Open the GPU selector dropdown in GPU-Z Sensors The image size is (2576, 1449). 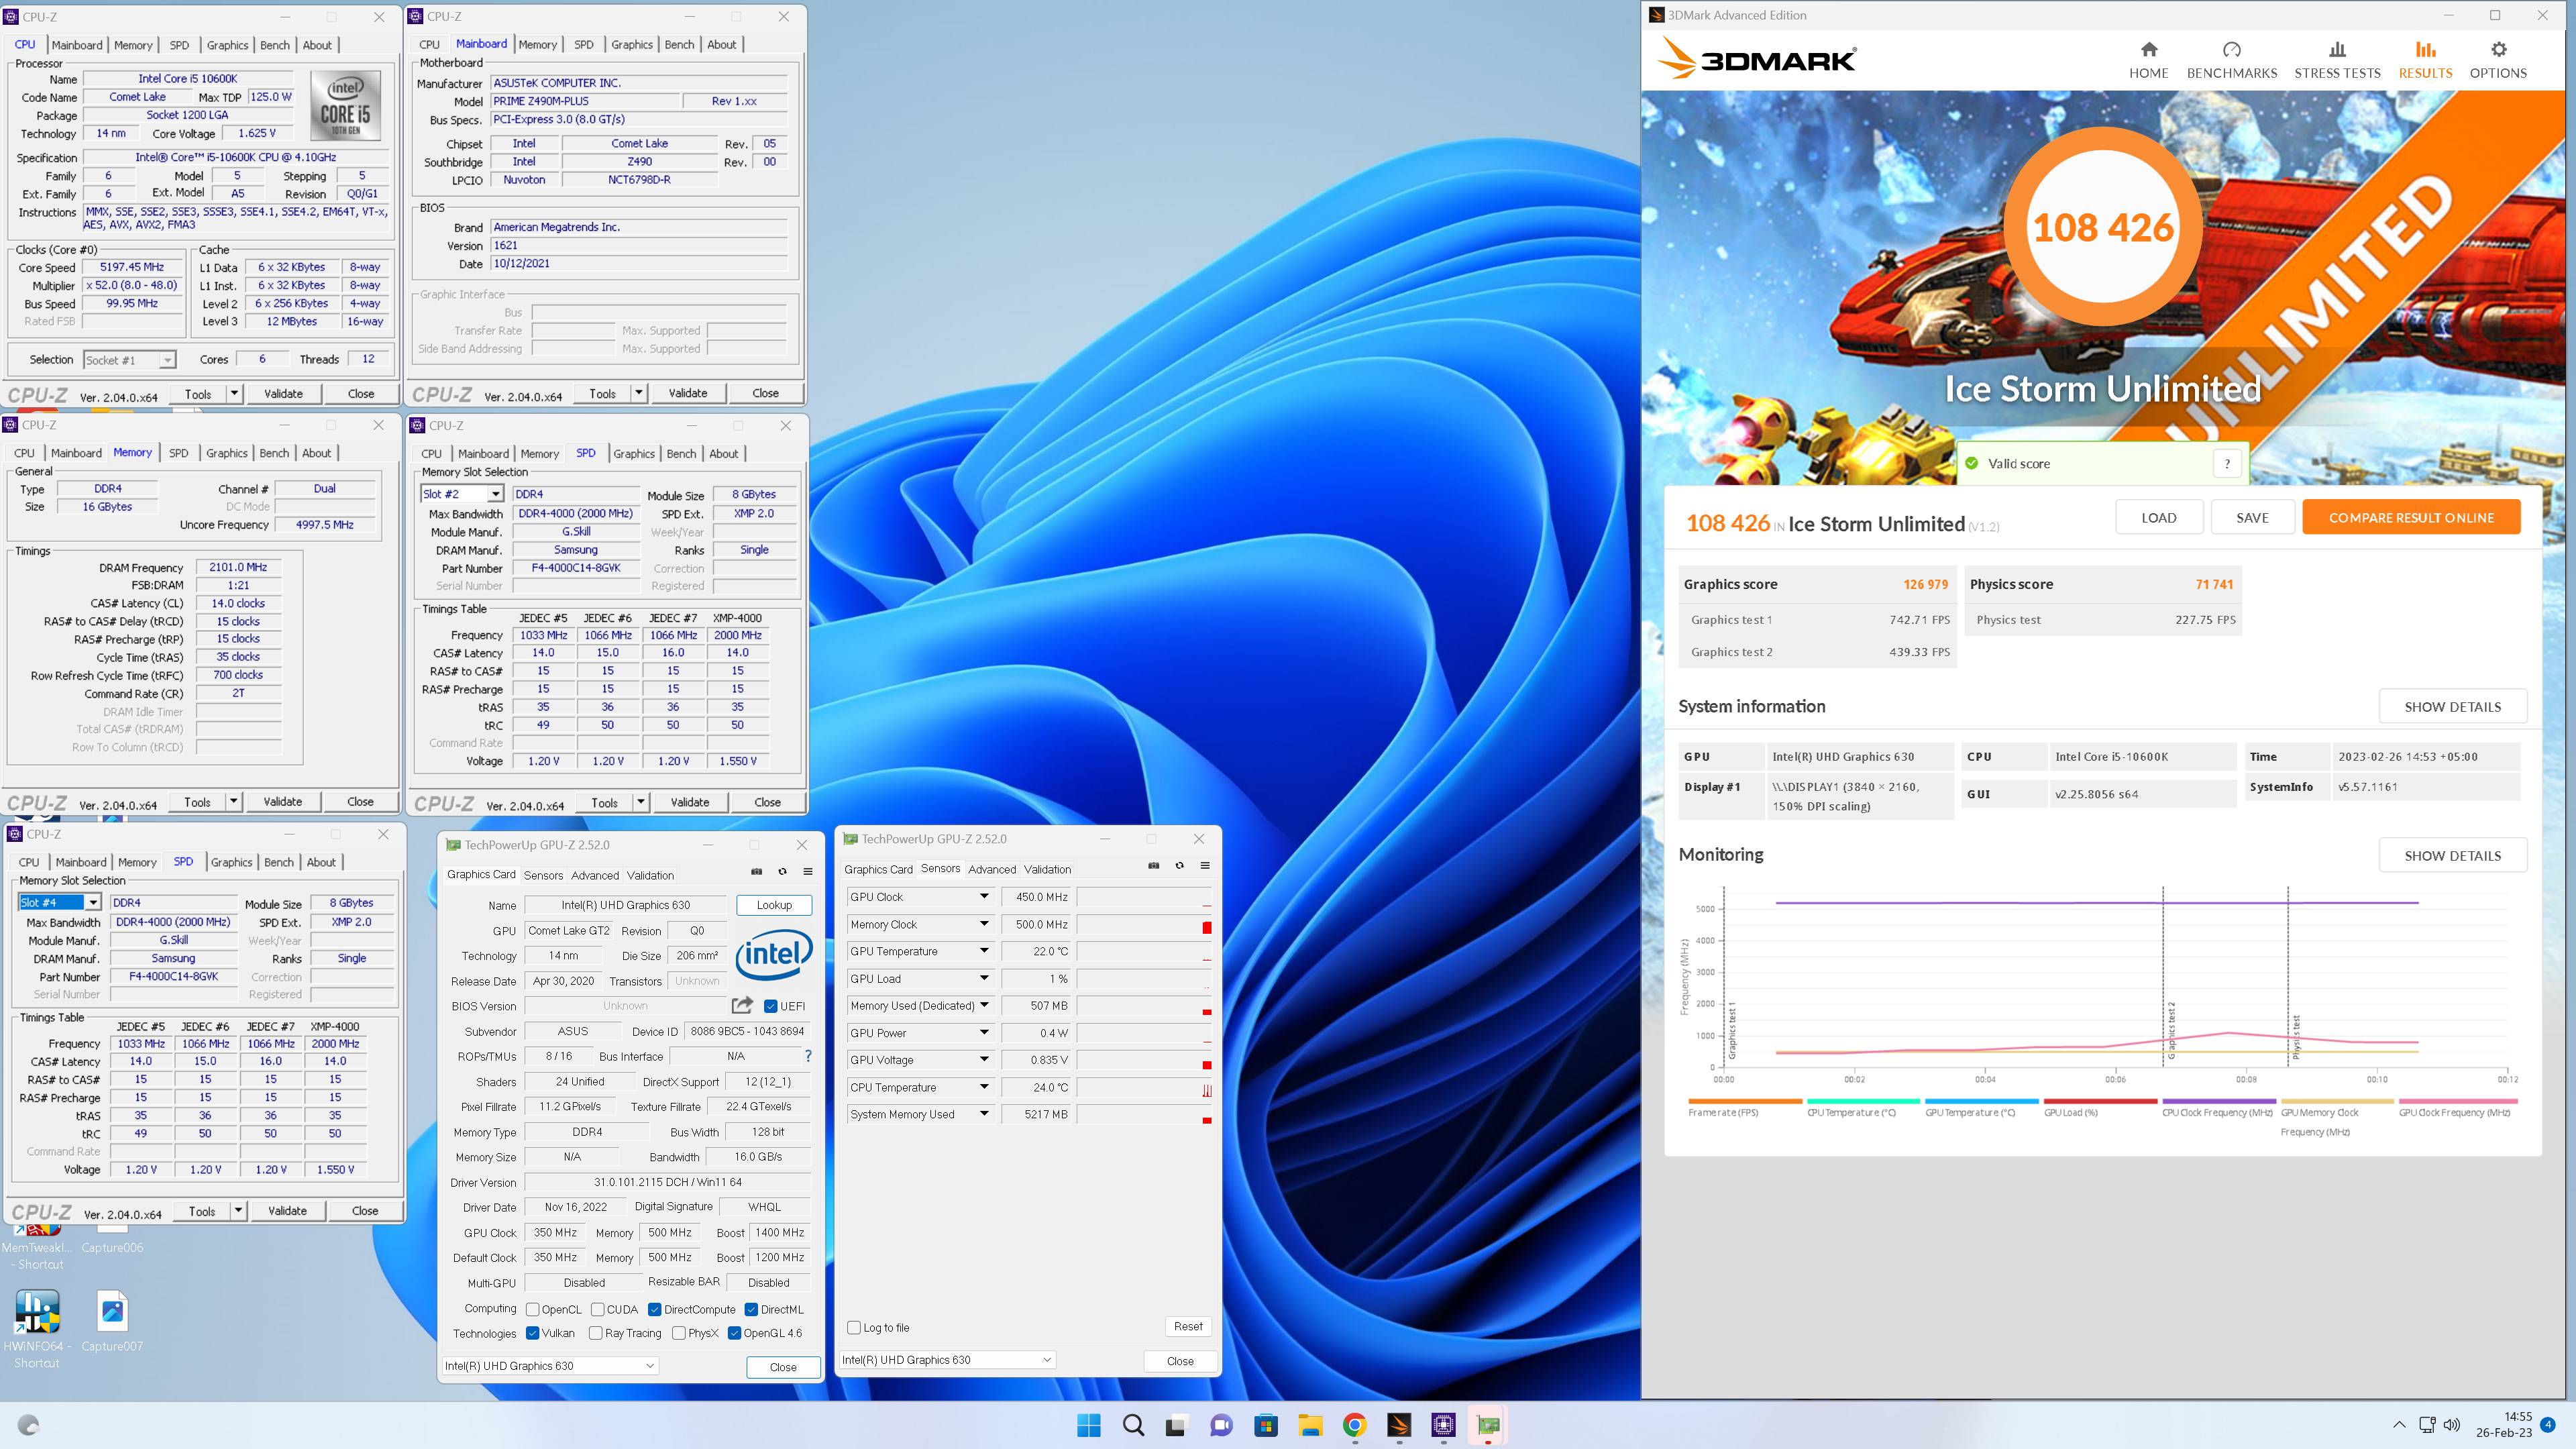947,1359
